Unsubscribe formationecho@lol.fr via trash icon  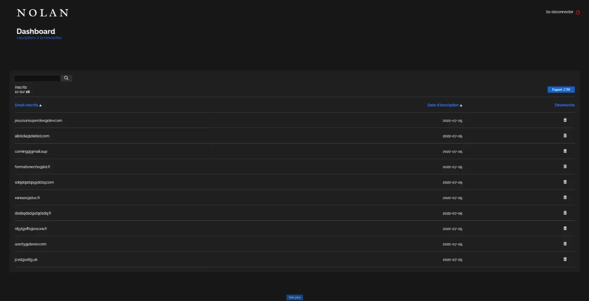pos(565,166)
